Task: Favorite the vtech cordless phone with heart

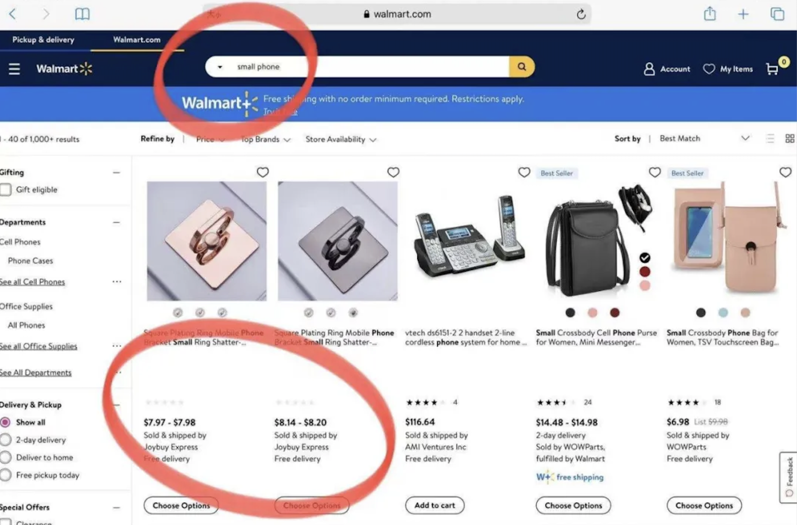Action: 524,172
